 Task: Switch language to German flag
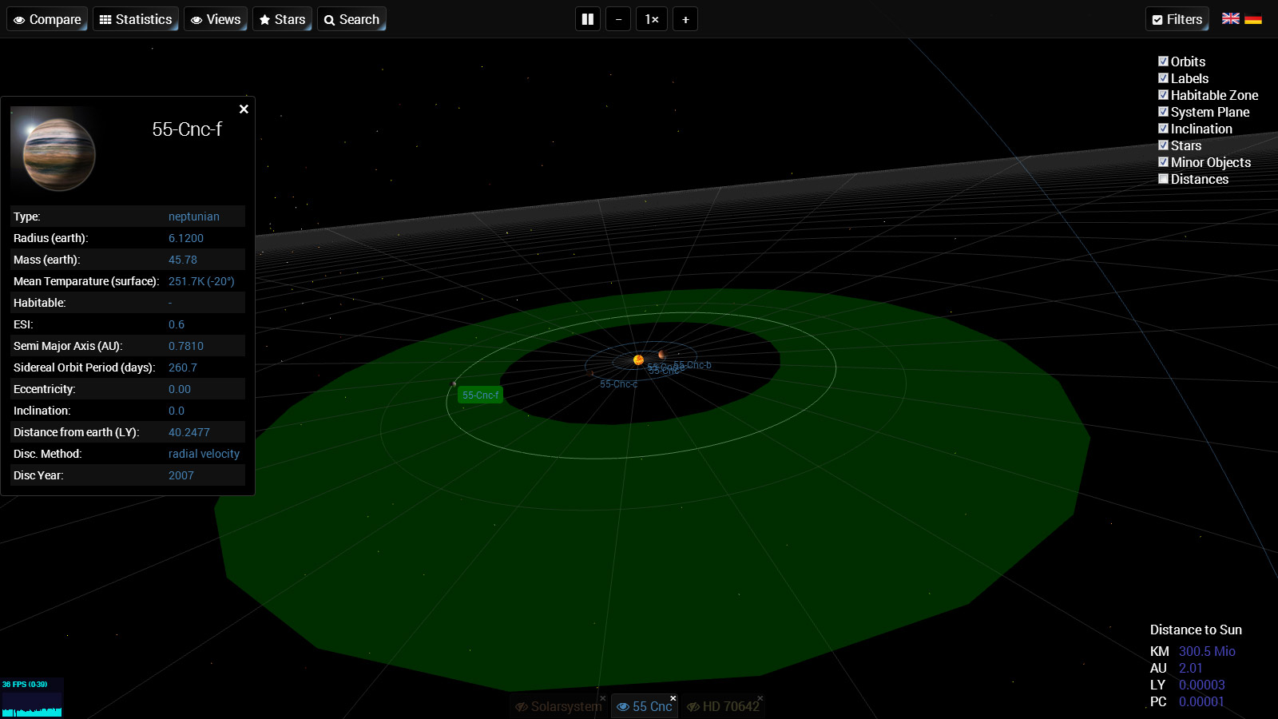coord(1253,18)
